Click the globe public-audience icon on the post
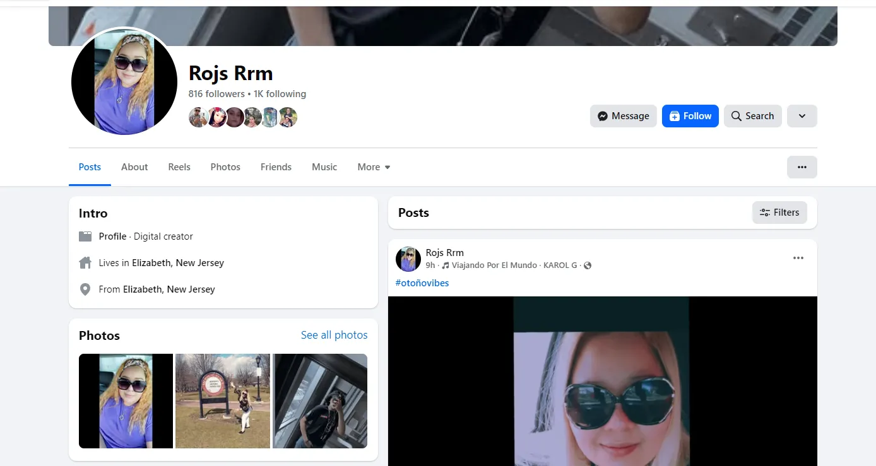 588,265
